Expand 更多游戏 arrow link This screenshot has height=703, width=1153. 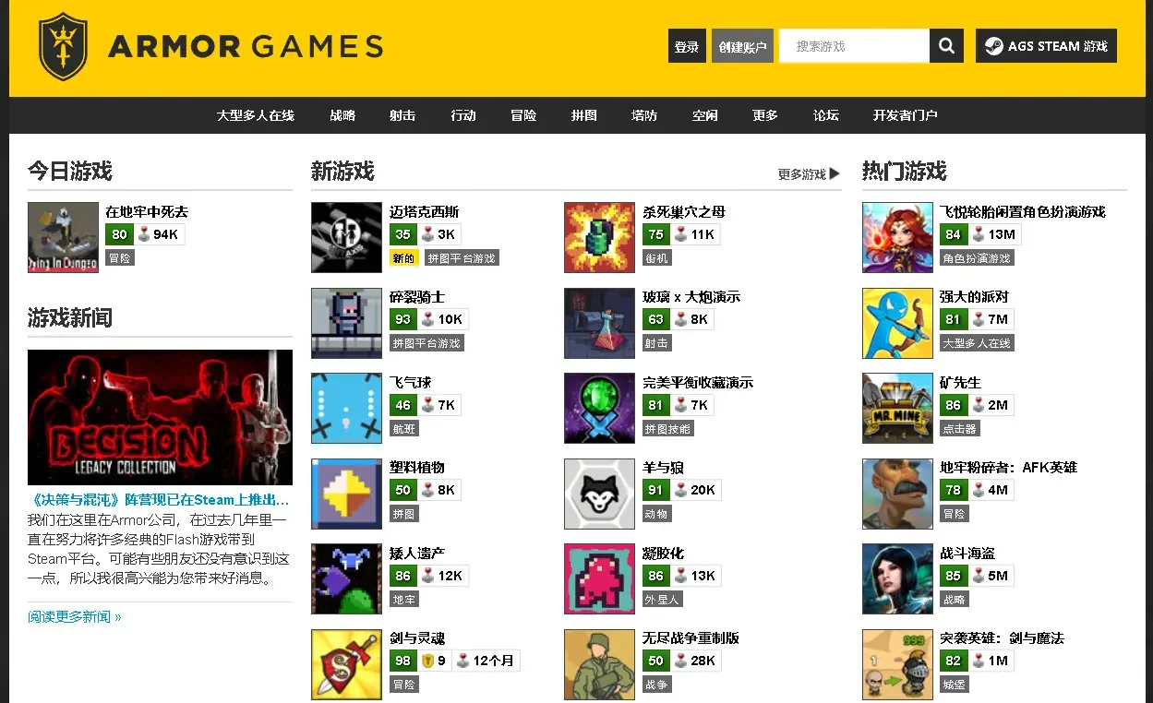(809, 173)
